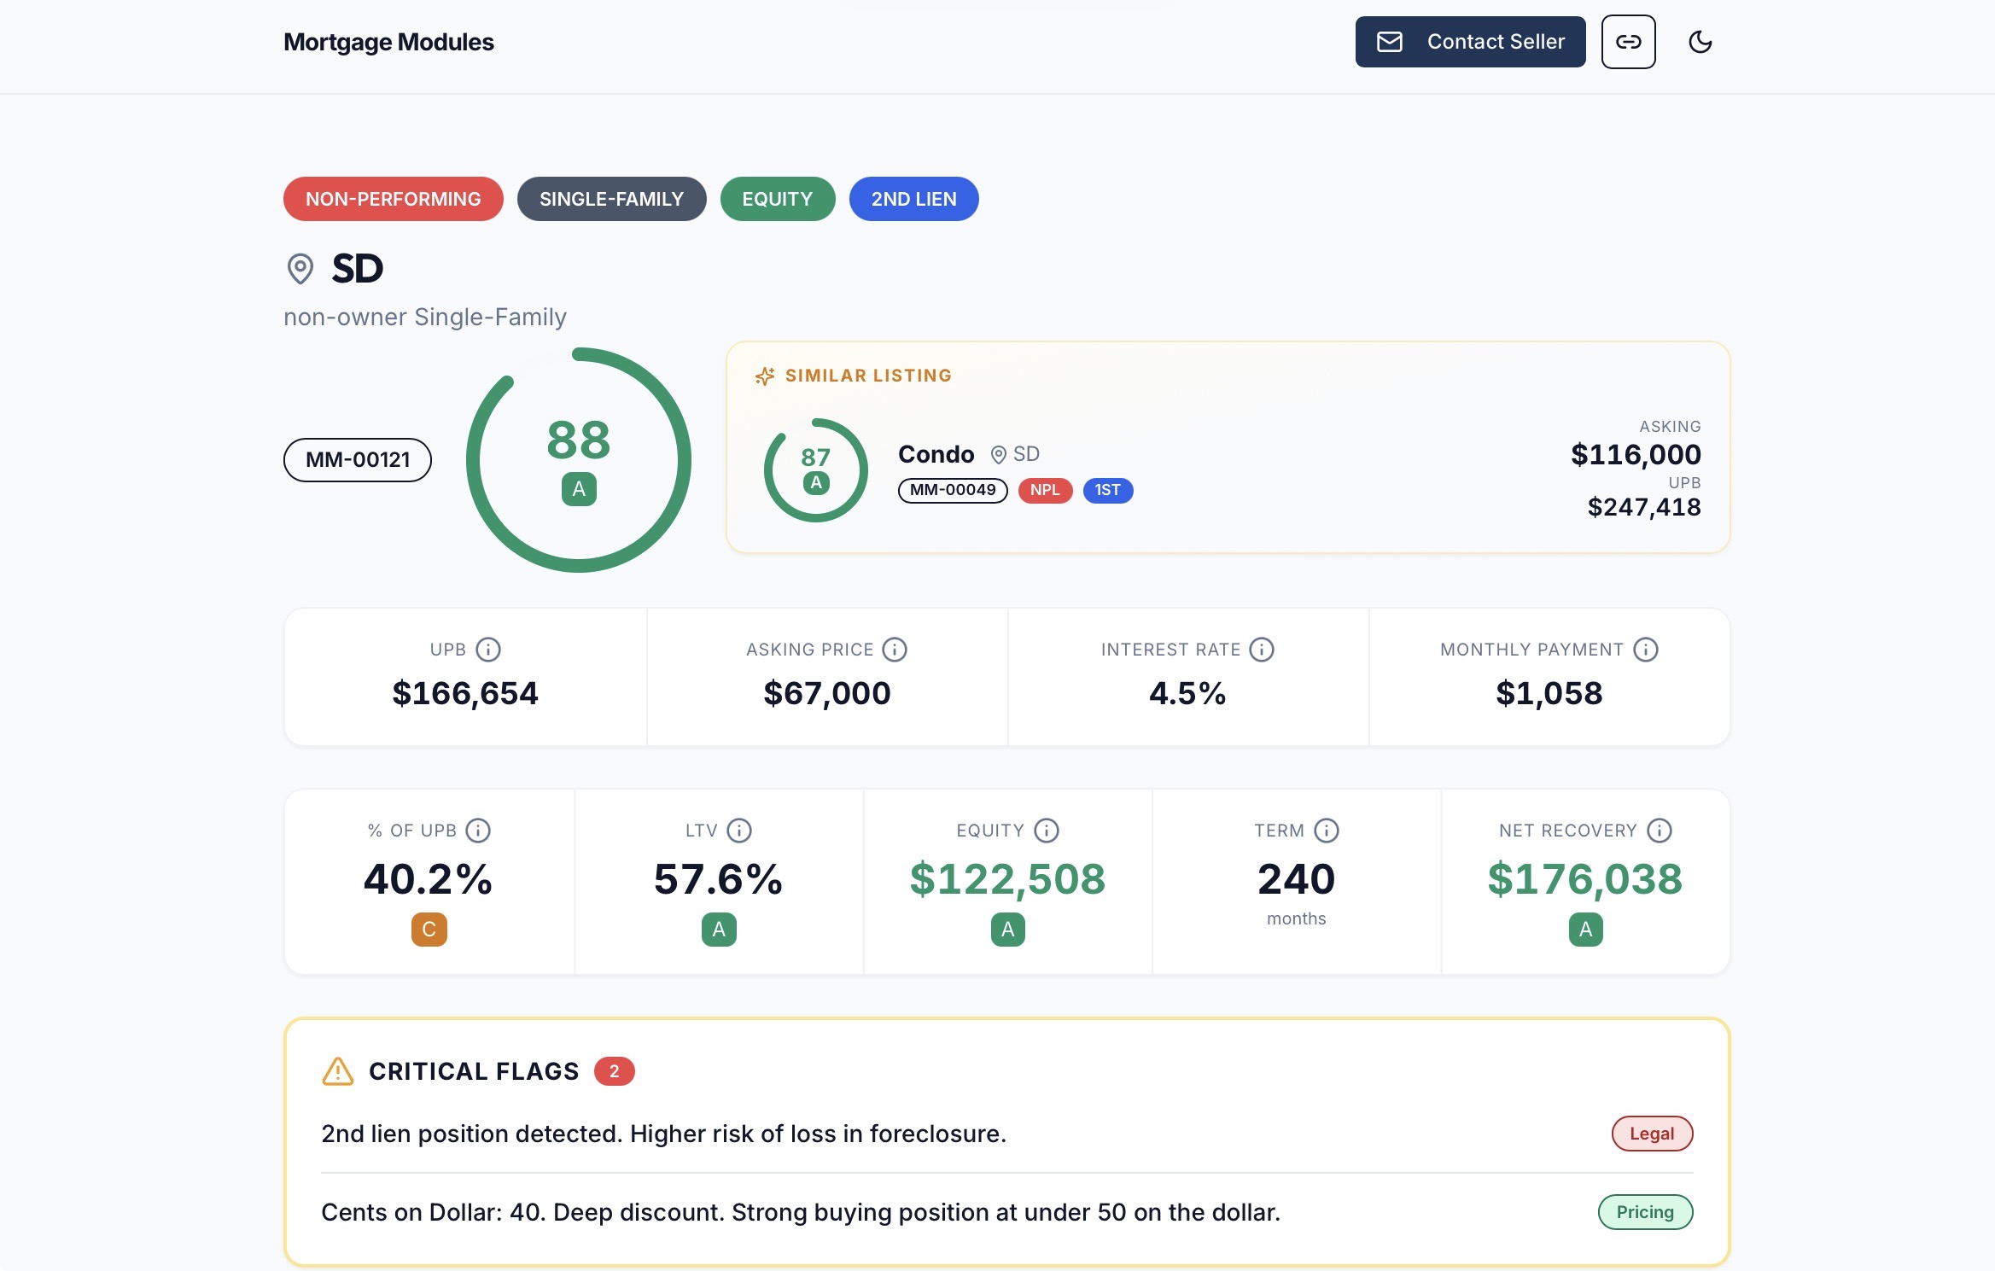This screenshot has height=1271, width=1995.
Task: Toggle dark mode moon icon
Action: click(1700, 42)
